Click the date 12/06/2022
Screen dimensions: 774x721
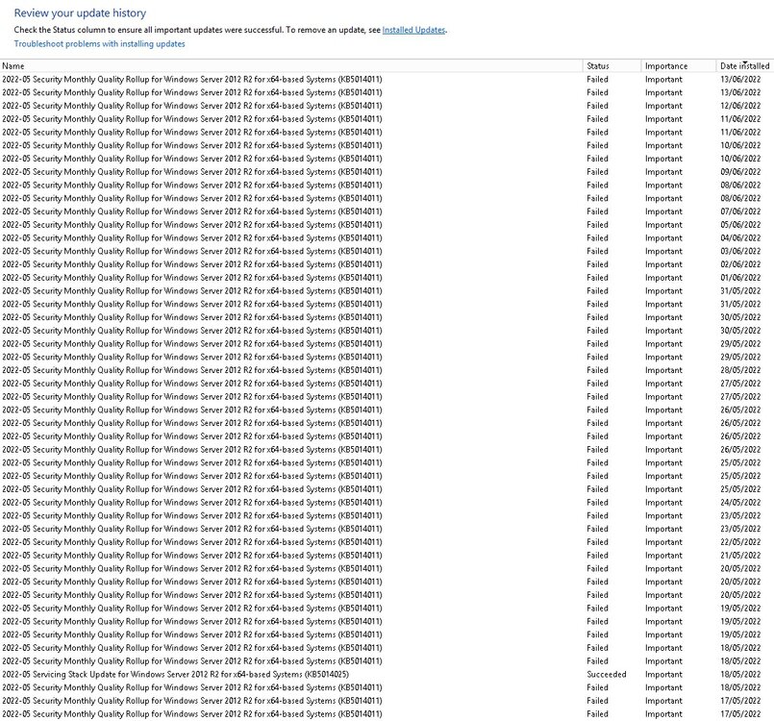tap(740, 106)
